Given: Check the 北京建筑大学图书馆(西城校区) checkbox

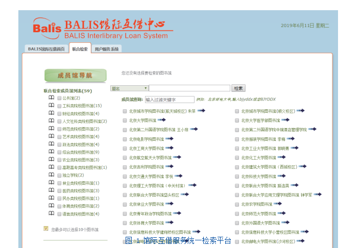Looking at the screenshot, I should pos(237,167).
